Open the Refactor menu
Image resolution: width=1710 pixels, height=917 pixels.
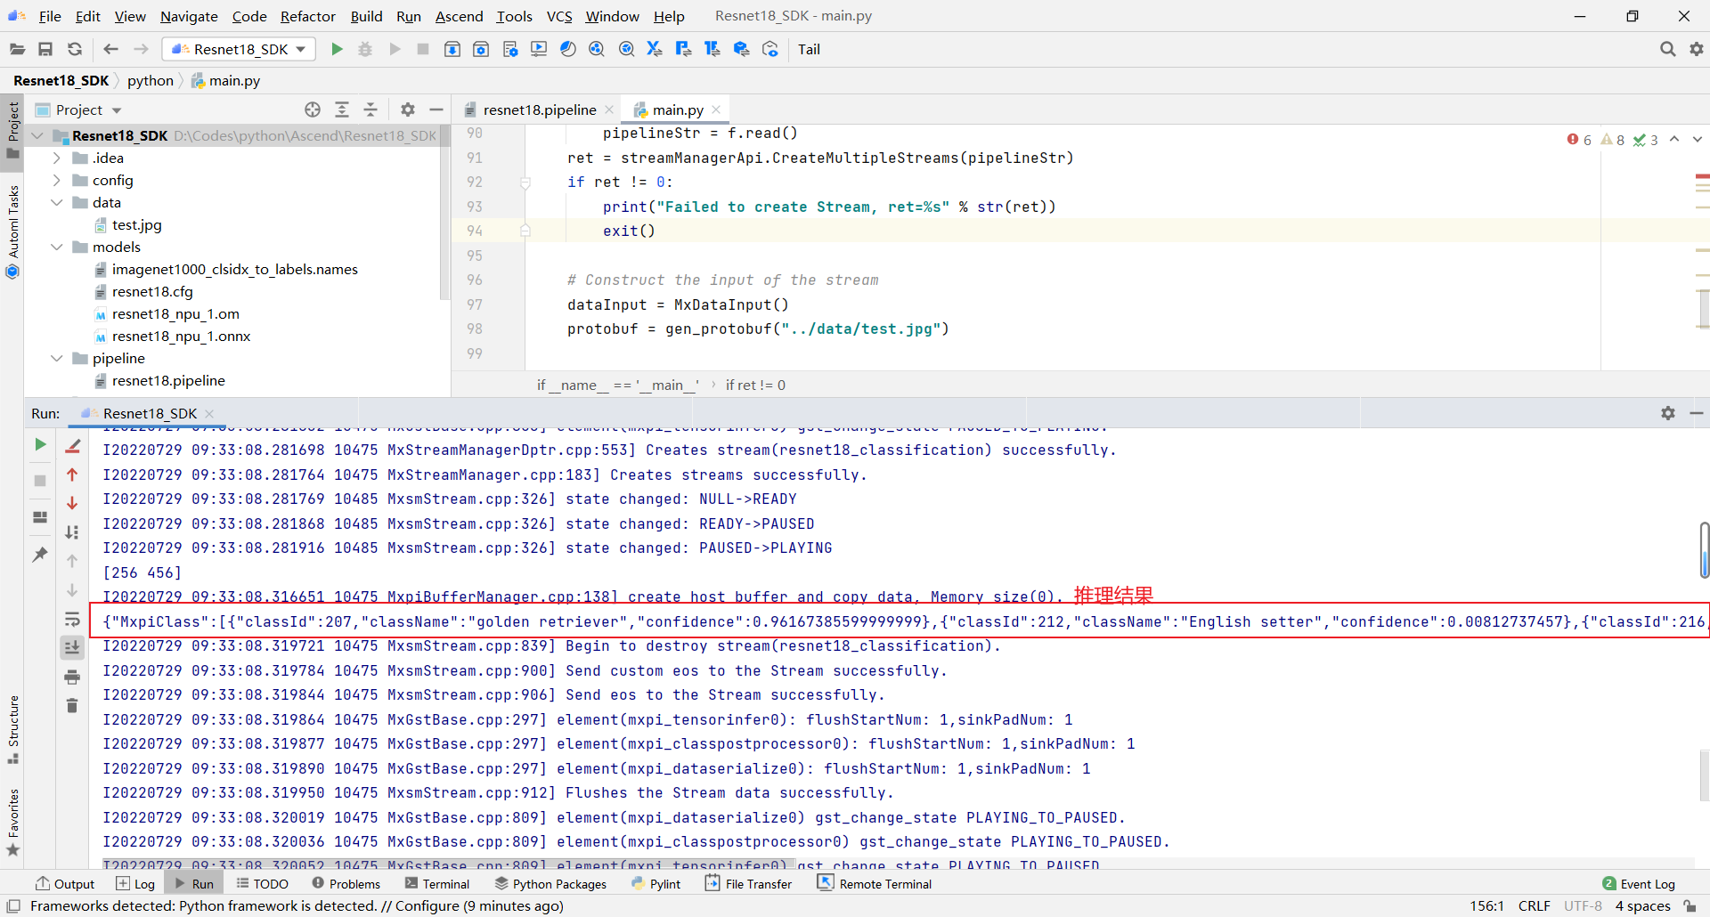pyautogui.click(x=307, y=16)
